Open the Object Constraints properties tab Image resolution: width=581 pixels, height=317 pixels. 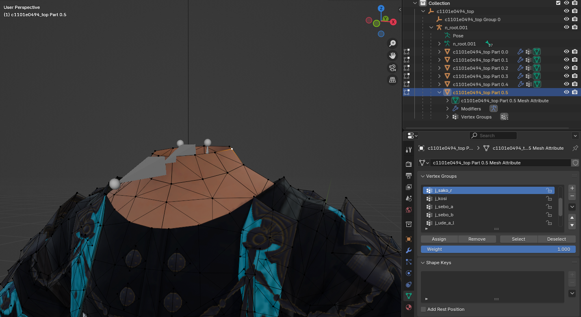409,285
